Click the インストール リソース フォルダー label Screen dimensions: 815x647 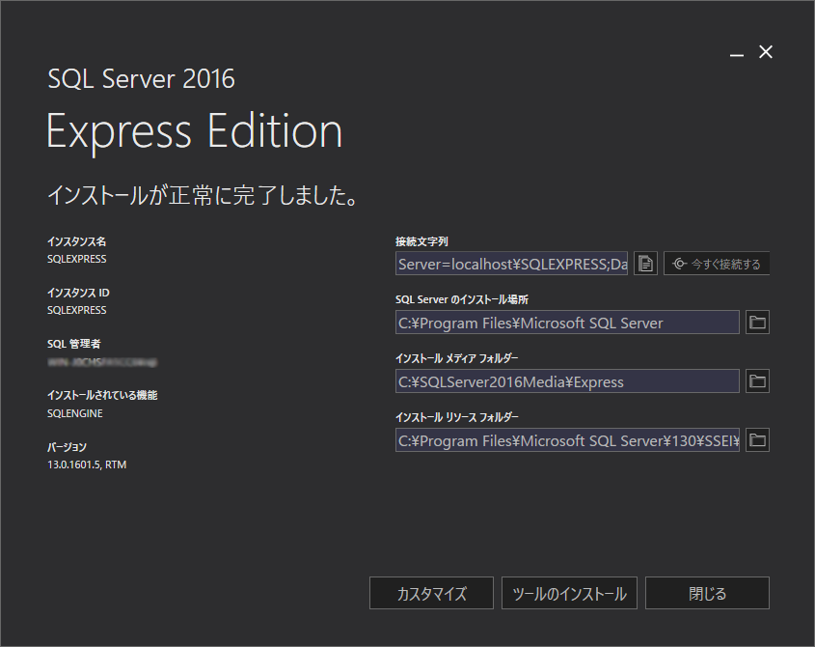pos(457,417)
